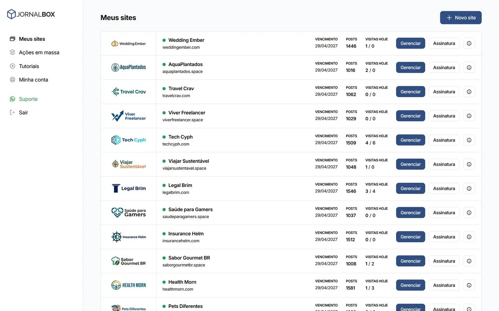Click Assinatura for Insurance Helm
The width and height of the screenshot is (499, 311).
click(444, 237)
